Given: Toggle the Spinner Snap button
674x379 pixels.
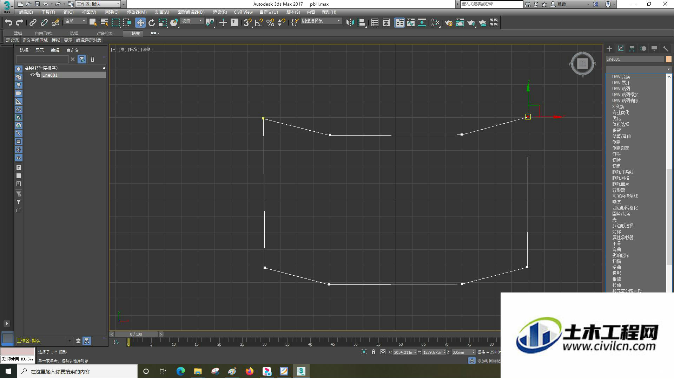Looking at the screenshot, I should pyautogui.click(x=281, y=23).
